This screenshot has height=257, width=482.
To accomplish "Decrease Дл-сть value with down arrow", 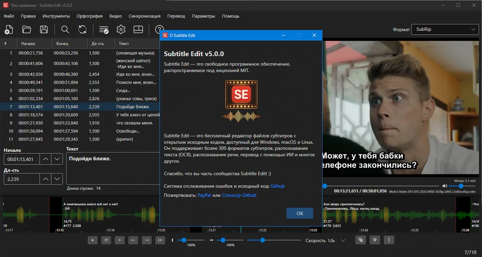I will (57, 179).
